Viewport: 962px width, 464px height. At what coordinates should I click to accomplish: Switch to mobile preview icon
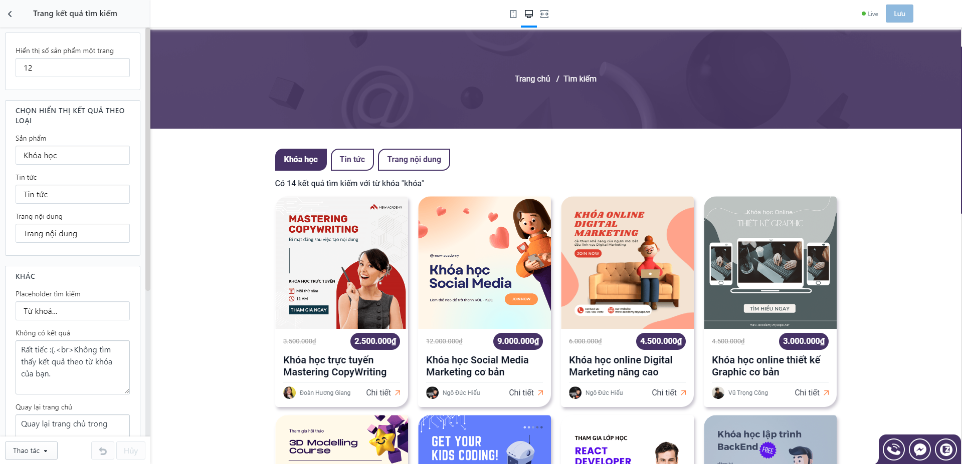point(513,14)
